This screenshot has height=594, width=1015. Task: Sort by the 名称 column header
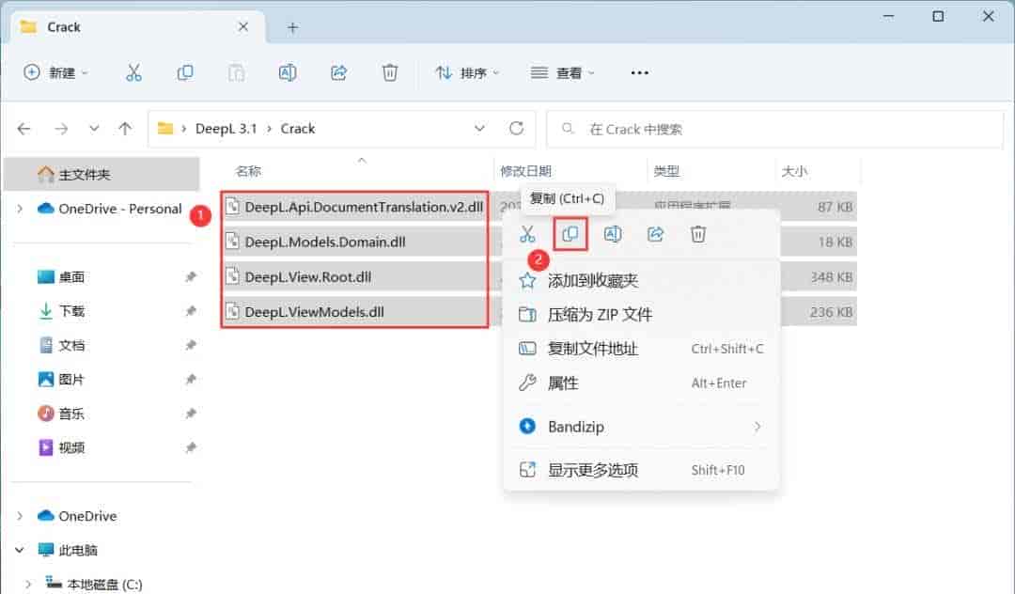(248, 171)
